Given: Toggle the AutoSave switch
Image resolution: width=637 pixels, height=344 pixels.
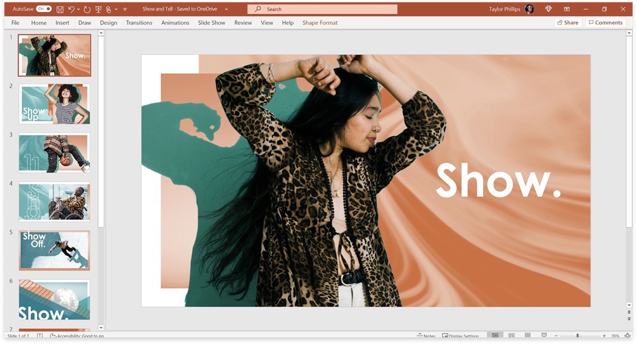Looking at the screenshot, I should [x=44, y=9].
